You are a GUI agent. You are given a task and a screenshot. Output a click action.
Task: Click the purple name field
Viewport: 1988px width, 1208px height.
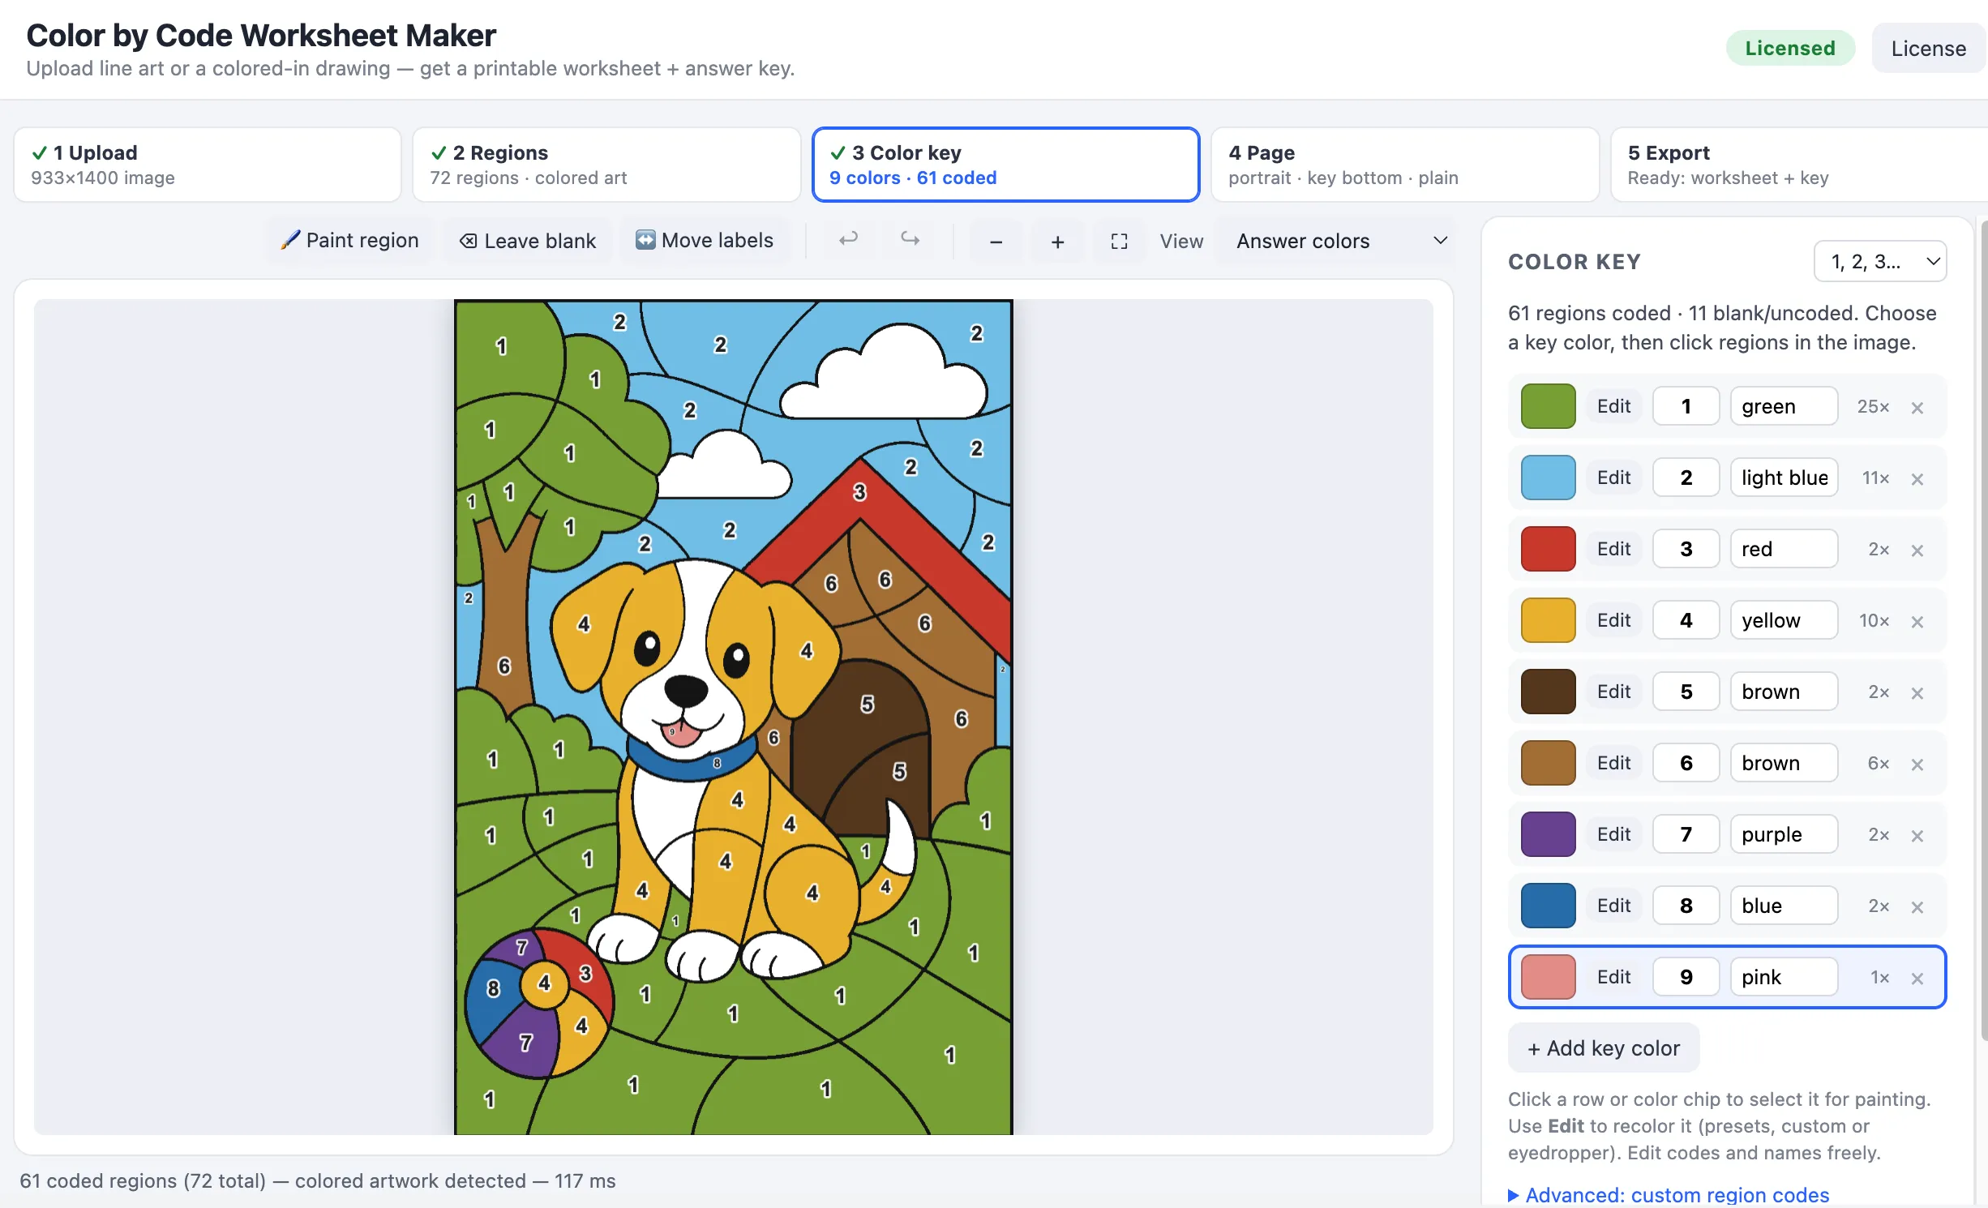[x=1784, y=834]
